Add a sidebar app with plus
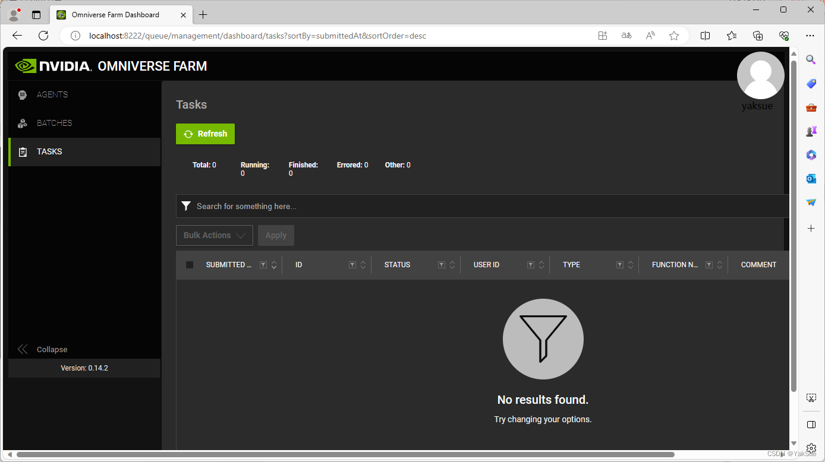 coord(811,228)
